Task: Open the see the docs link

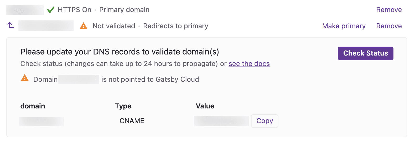Action: (x=249, y=64)
